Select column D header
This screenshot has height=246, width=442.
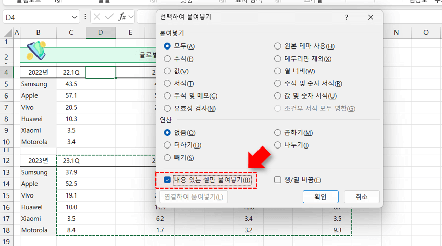tap(101, 32)
